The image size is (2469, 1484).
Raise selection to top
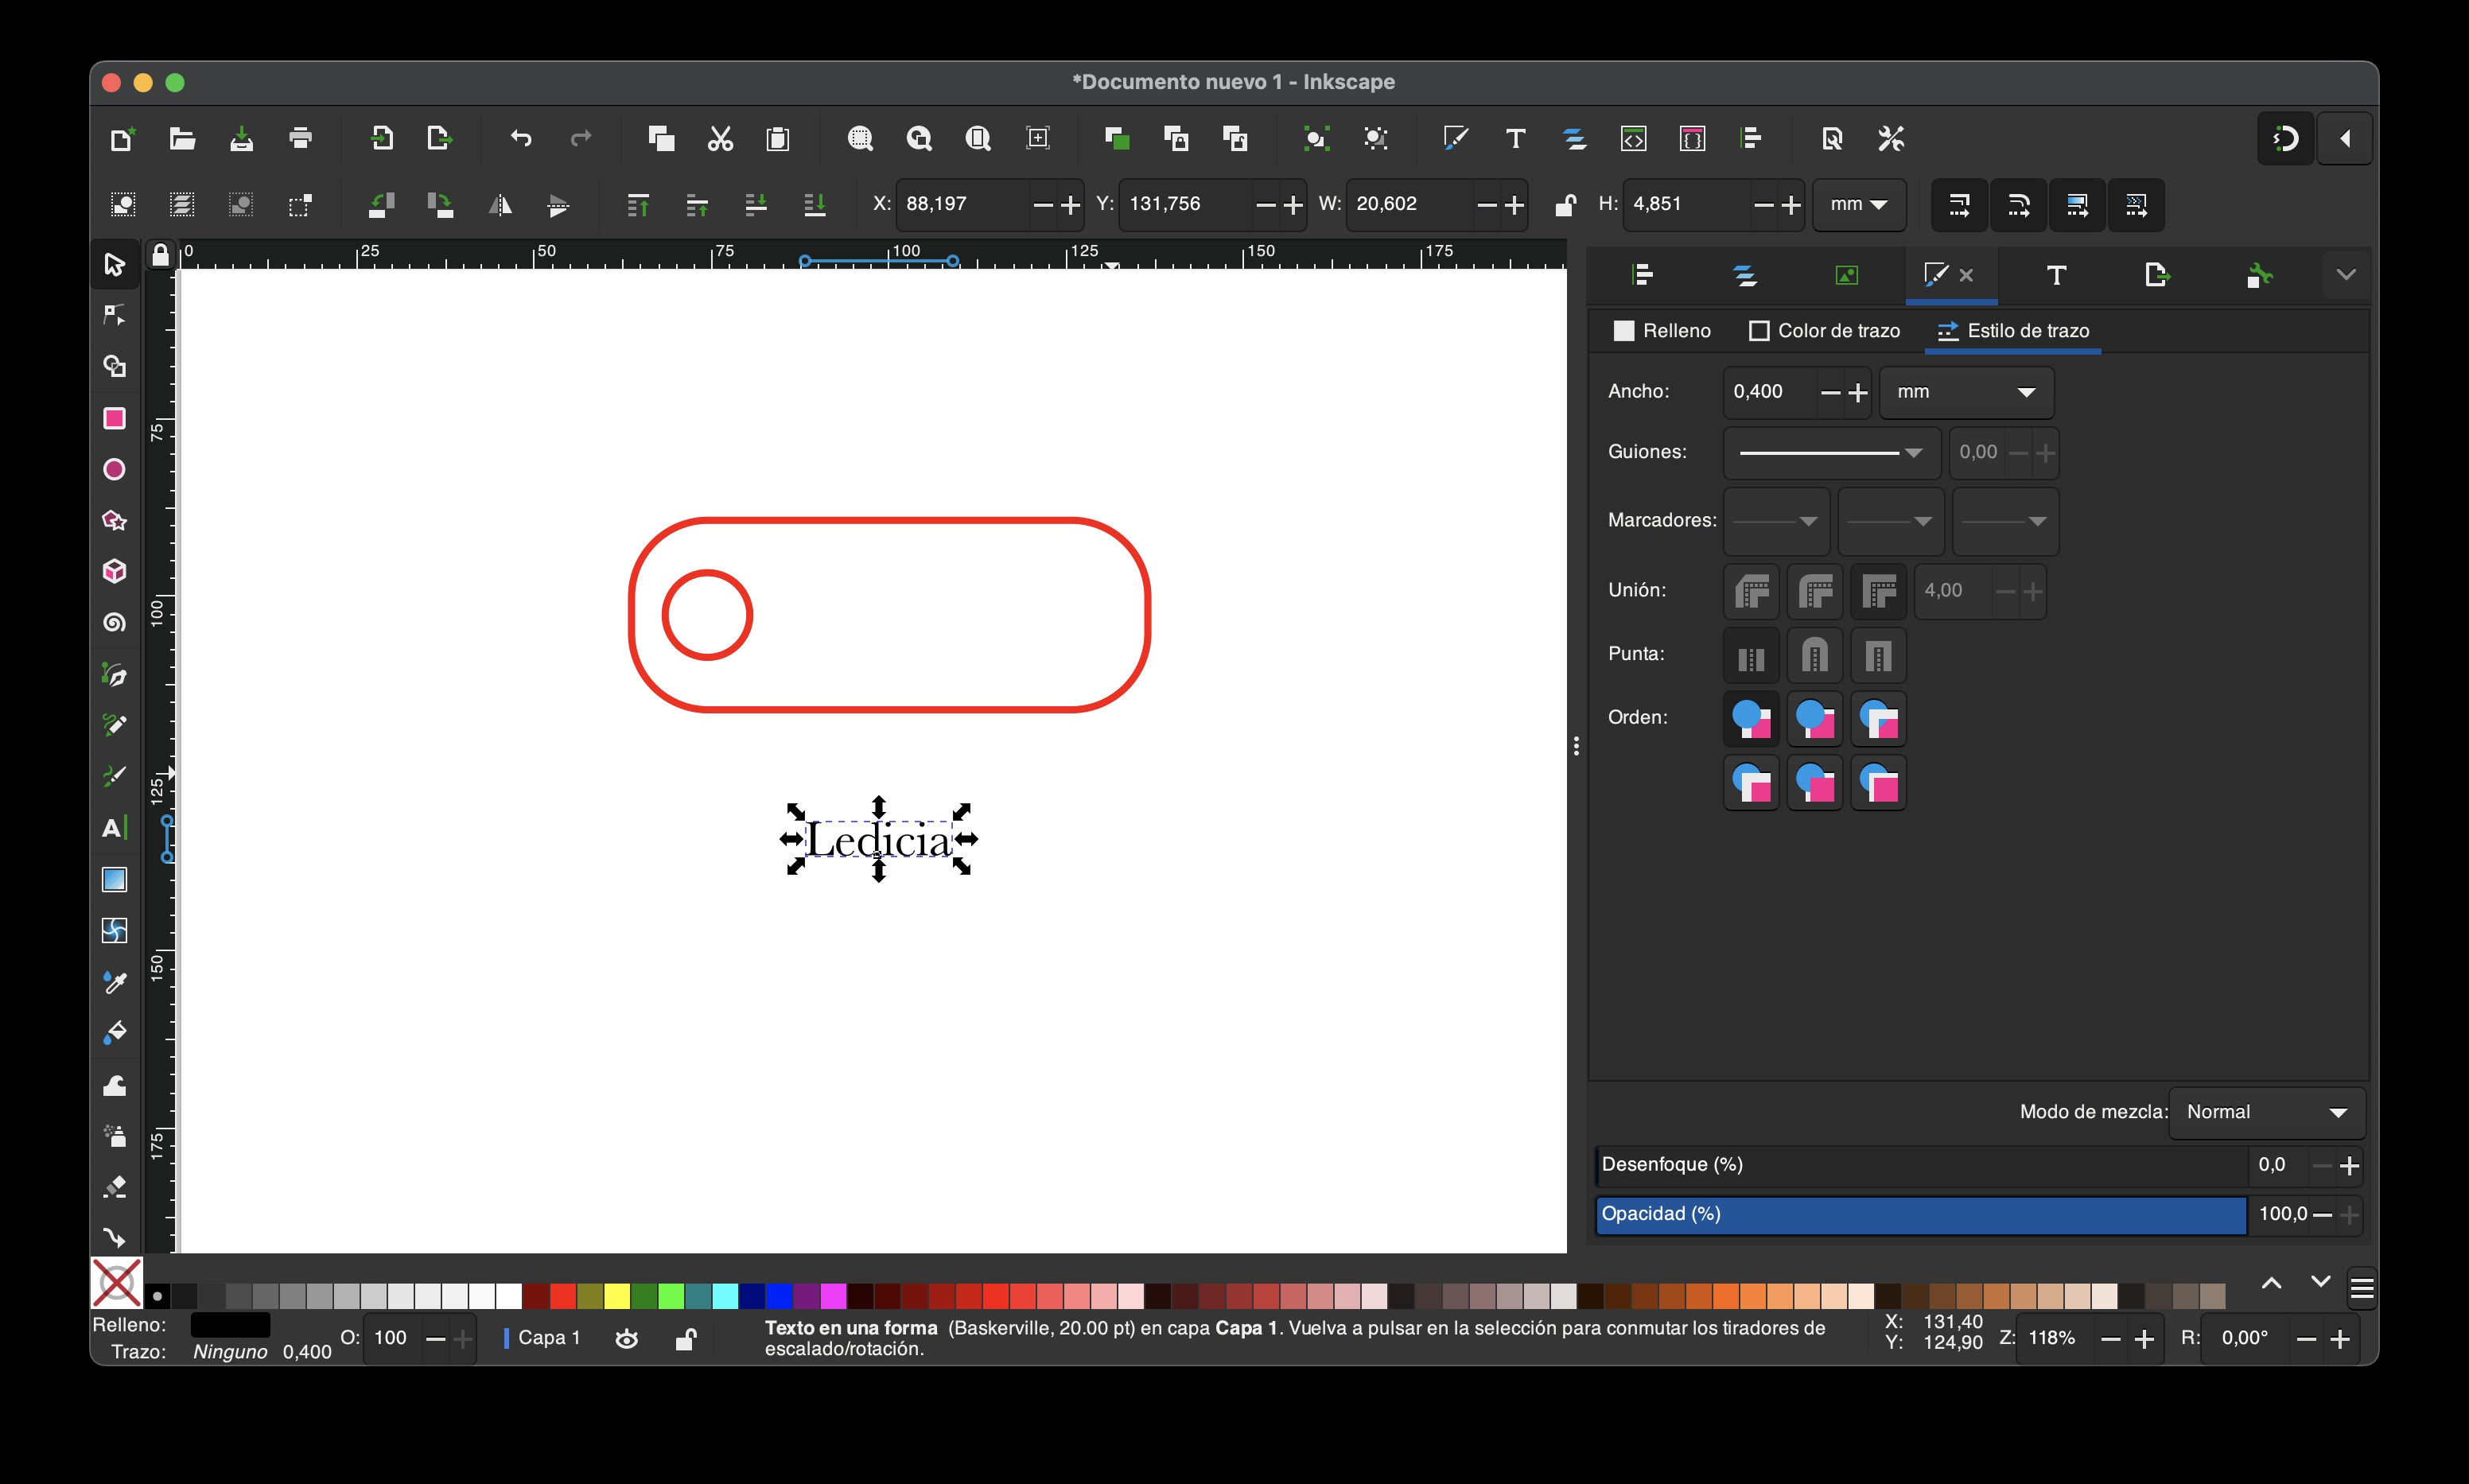point(638,205)
